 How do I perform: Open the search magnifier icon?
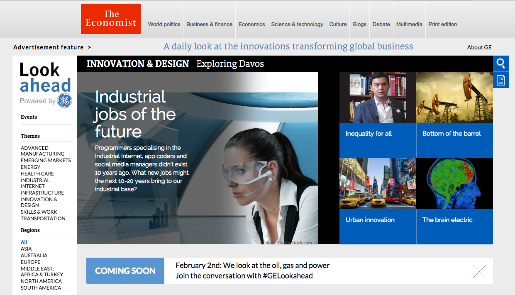[x=501, y=63]
